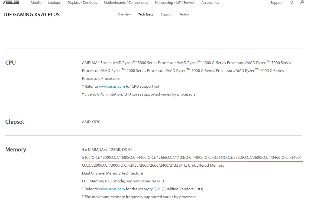Viewport: 317px width, 209px height.
Task: Click the ASUS logo in the header
Action: coord(11,2)
